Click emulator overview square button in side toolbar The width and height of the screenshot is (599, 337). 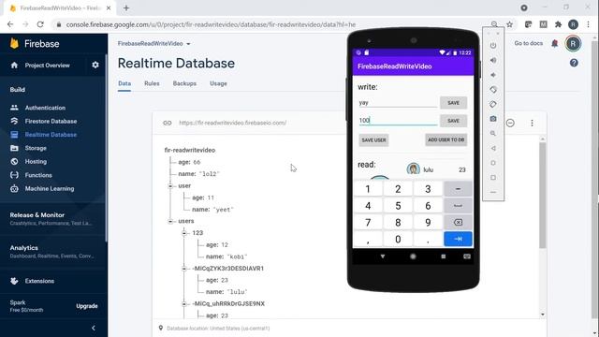pyautogui.click(x=493, y=177)
